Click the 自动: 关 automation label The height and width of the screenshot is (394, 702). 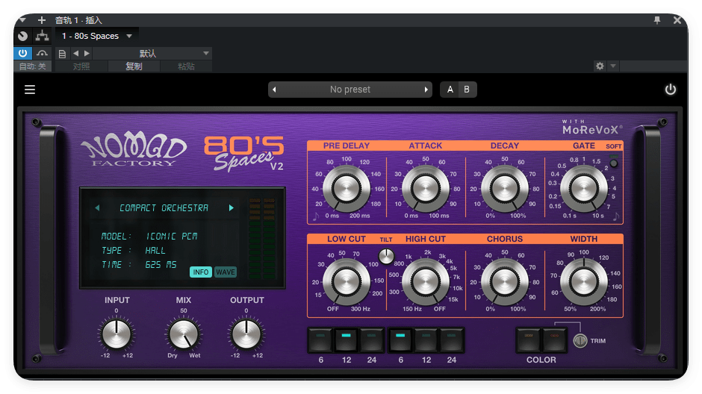tap(32, 66)
